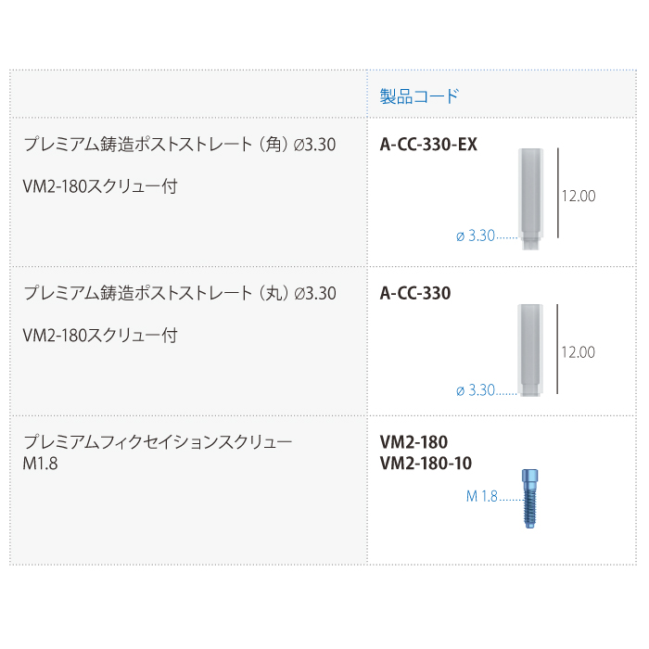Image resolution: width=649 pixels, height=649 pixels.
Task: Click product code A-CC-330-EX
Action: (x=428, y=145)
